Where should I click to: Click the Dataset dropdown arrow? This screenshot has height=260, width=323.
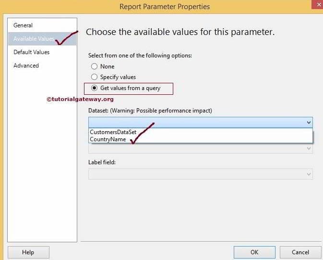point(308,123)
